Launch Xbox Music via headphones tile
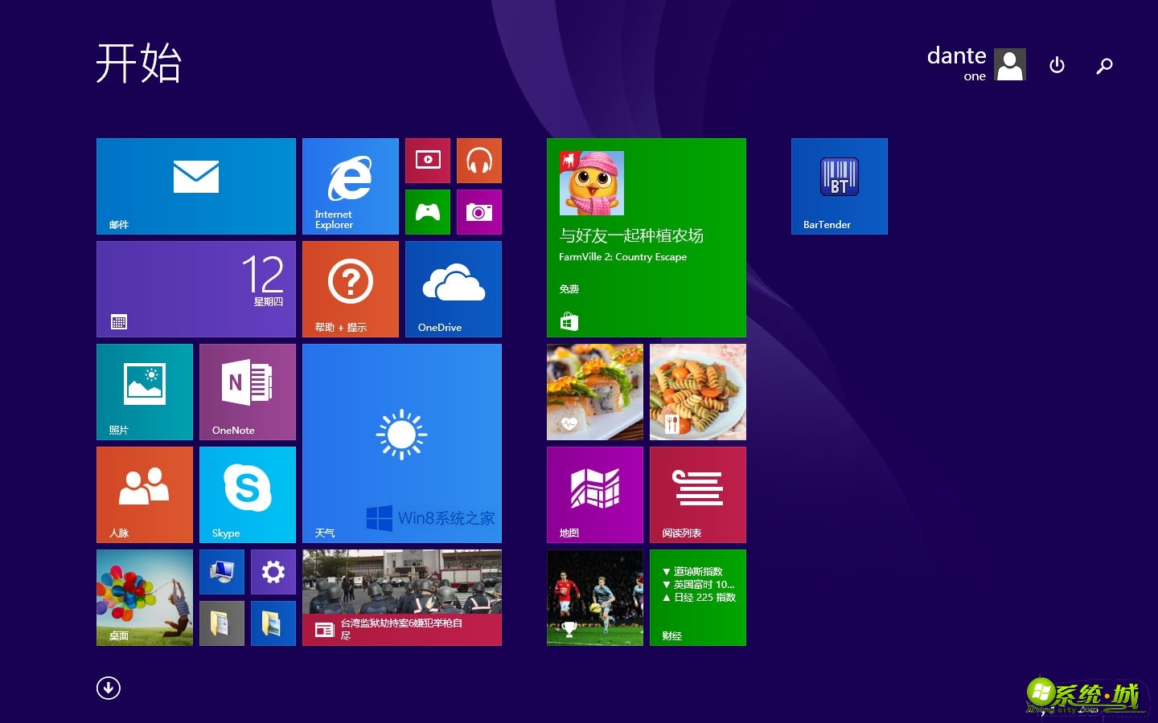Image resolution: width=1158 pixels, height=723 pixels. click(x=479, y=160)
